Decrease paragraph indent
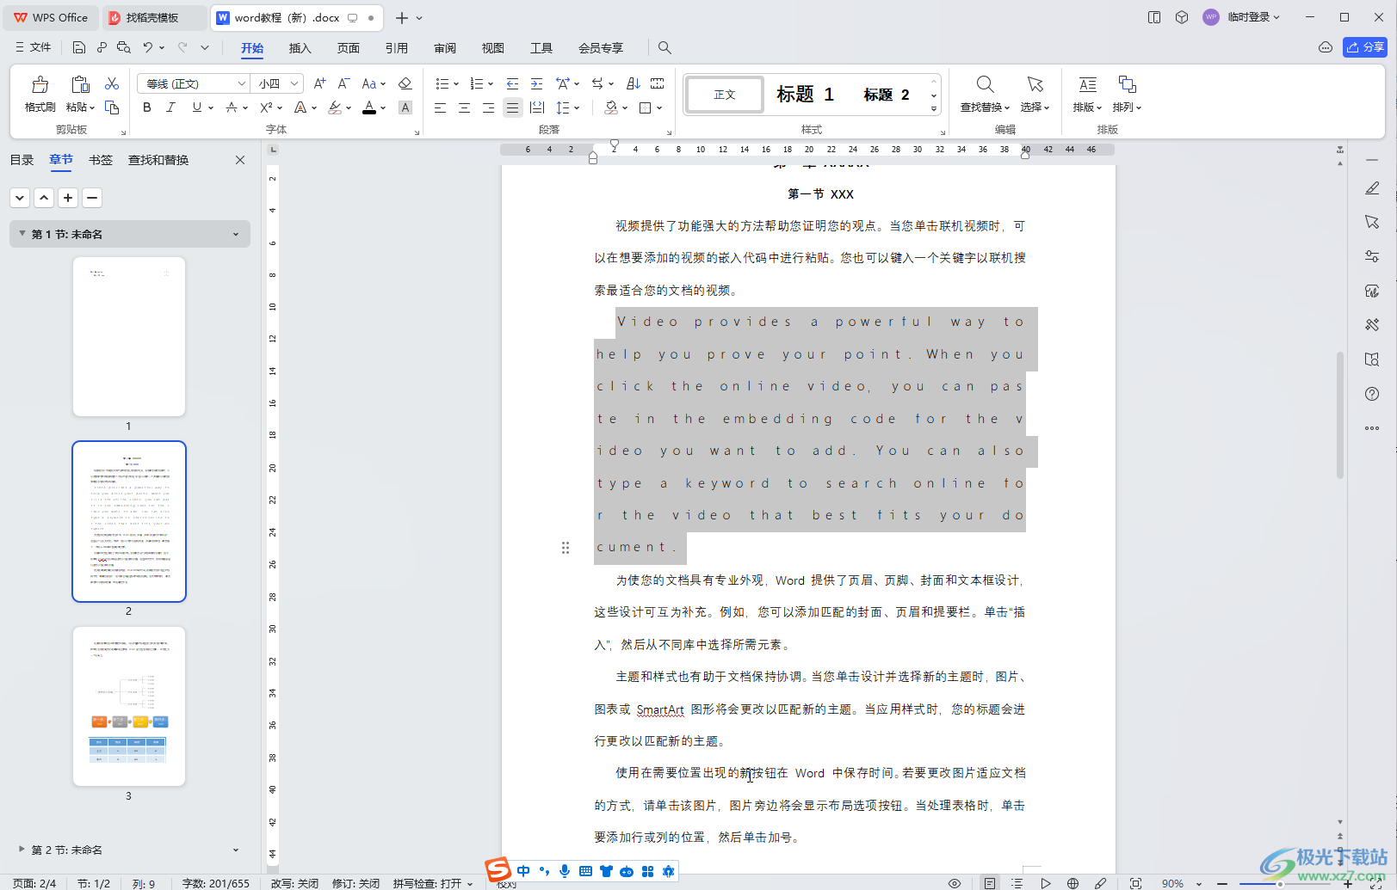Image resolution: width=1397 pixels, height=890 pixels. point(512,83)
